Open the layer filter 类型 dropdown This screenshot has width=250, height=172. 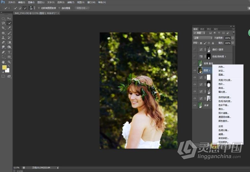[x=199, y=33]
